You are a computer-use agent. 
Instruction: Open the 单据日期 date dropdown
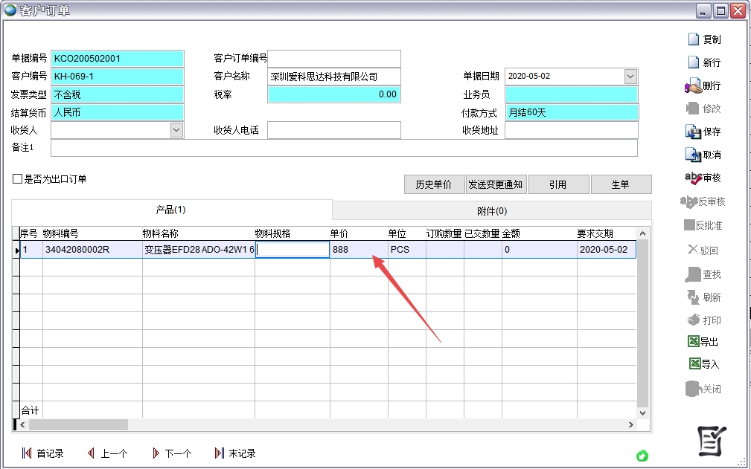click(630, 77)
